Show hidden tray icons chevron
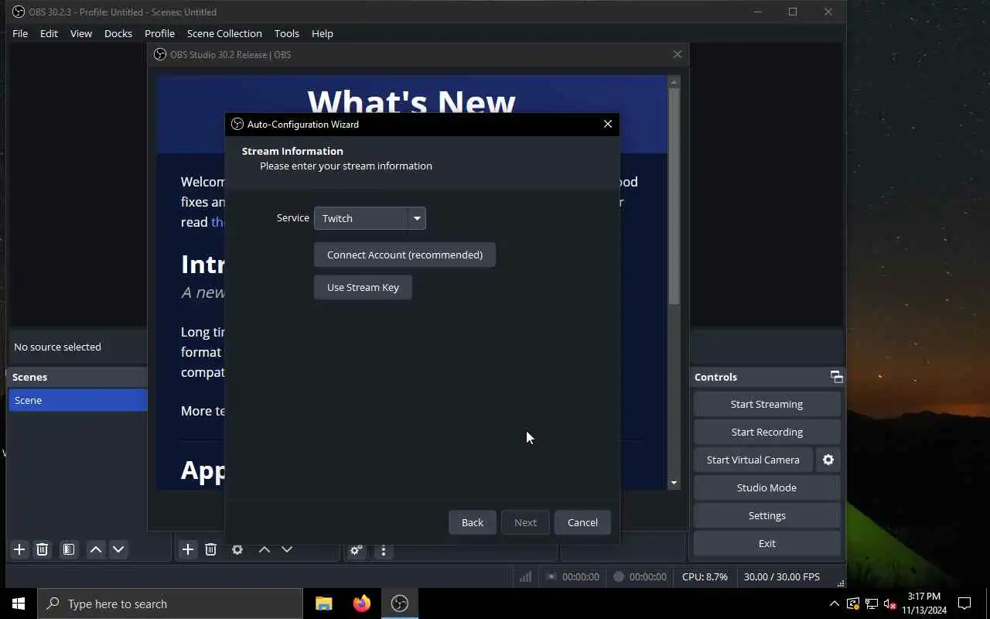 click(x=834, y=604)
